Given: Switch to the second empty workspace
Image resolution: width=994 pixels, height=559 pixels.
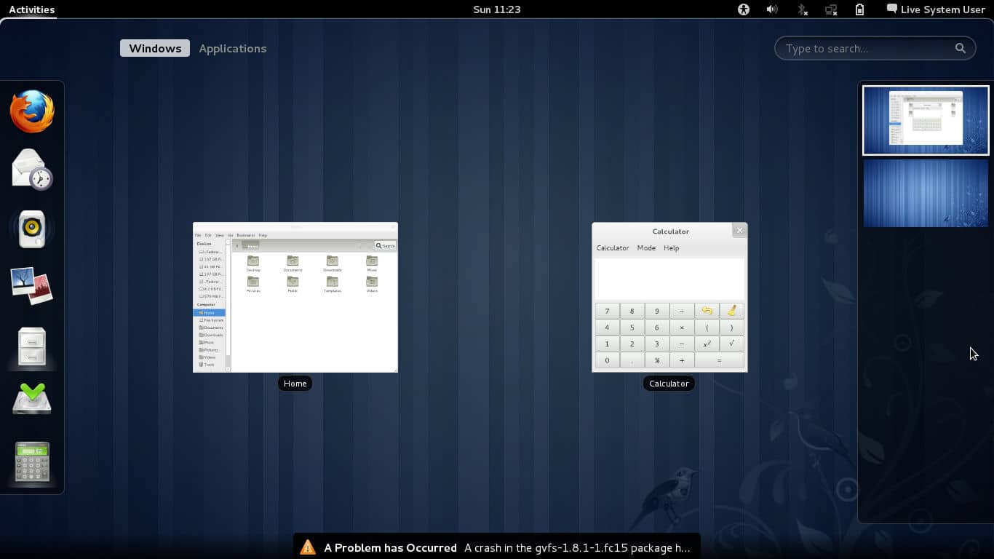Looking at the screenshot, I should (x=926, y=194).
